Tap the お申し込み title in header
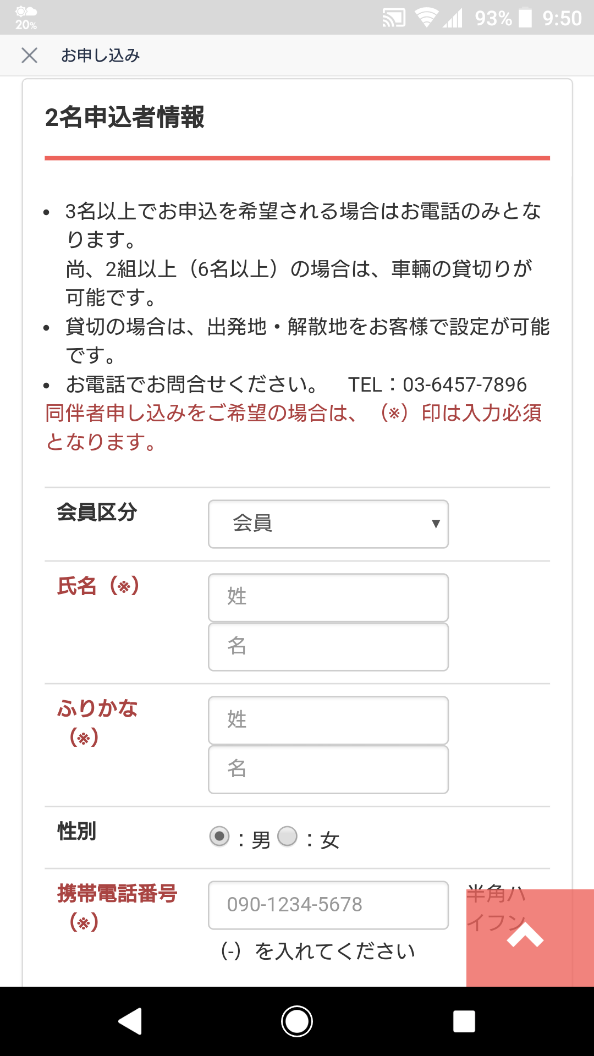Screen dimensions: 594x1056 coord(101,55)
